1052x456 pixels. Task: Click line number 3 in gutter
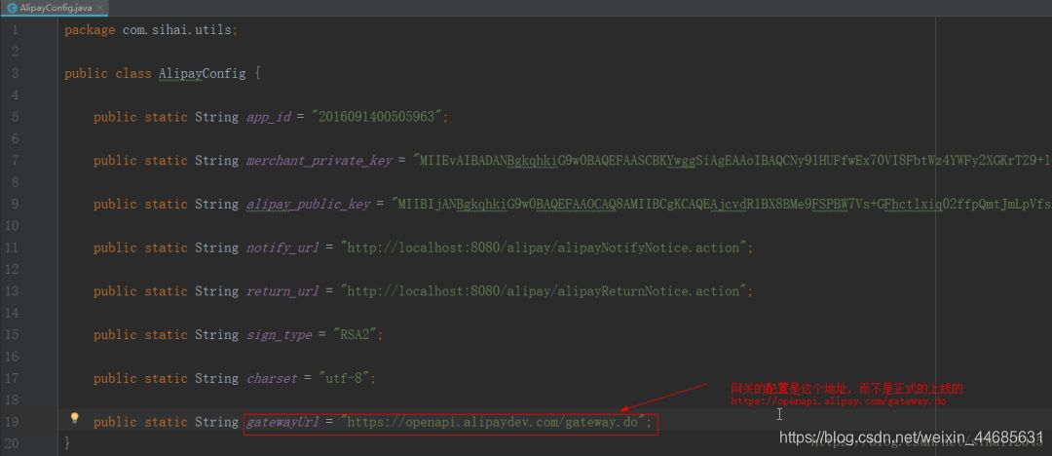point(15,74)
